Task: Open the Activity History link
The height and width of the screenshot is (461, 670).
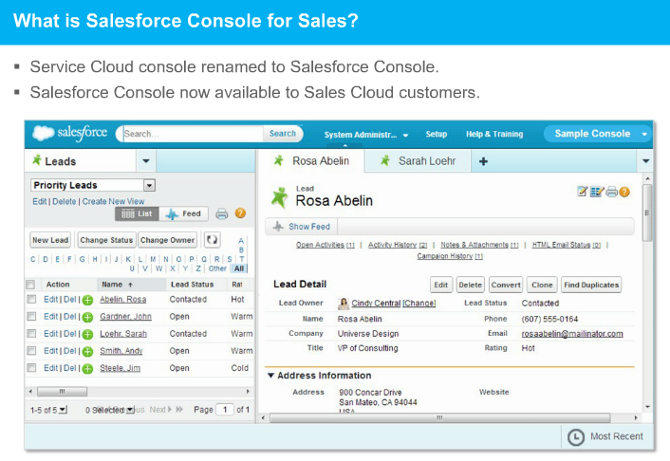Action: pos(398,245)
